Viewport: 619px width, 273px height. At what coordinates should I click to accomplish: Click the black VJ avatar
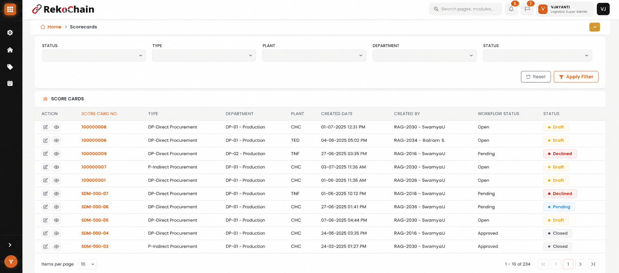point(603,9)
